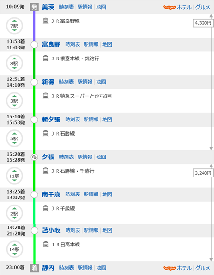The image size is (214, 275).
Task: Open 駅情報 for 静内 station
Action: pos(85,268)
